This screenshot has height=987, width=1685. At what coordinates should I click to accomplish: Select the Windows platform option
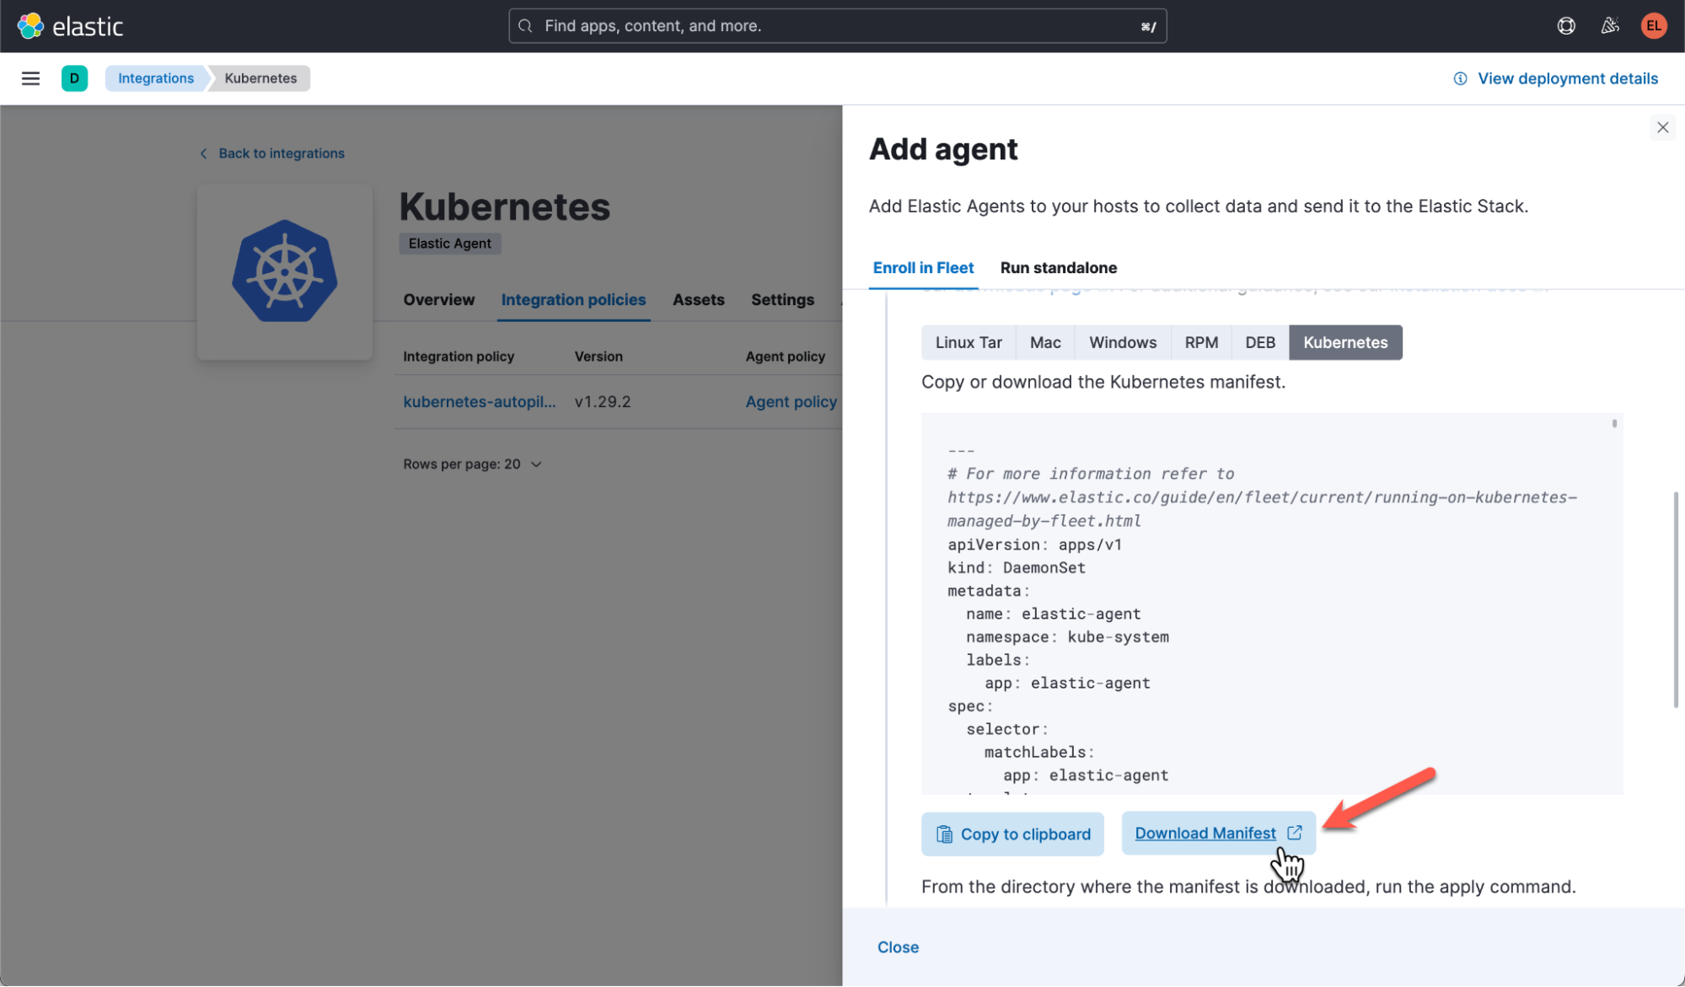coord(1122,342)
